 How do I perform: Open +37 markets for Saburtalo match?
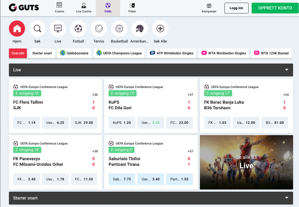(190, 151)
